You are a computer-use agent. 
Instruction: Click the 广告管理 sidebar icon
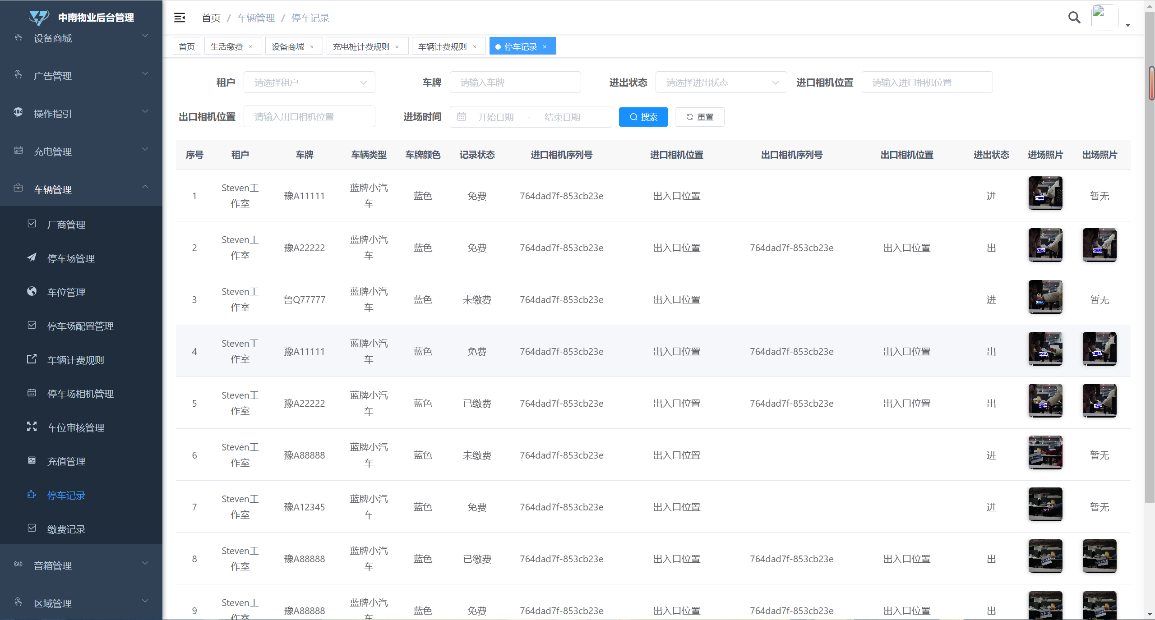tap(18, 74)
